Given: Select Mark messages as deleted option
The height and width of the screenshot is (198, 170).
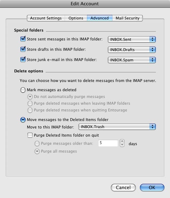Looking at the screenshot, I should [x=23, y=90].
